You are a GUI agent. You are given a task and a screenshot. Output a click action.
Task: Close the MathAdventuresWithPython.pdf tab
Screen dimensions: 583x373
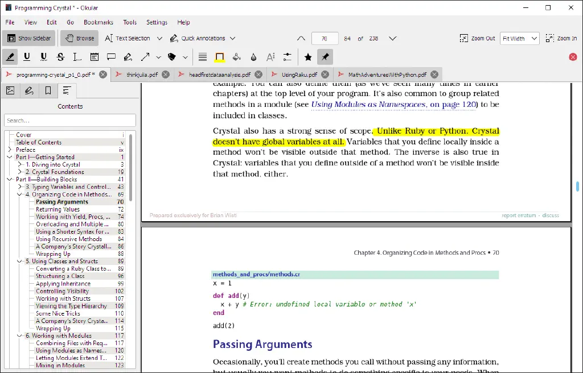coord(434,74)
